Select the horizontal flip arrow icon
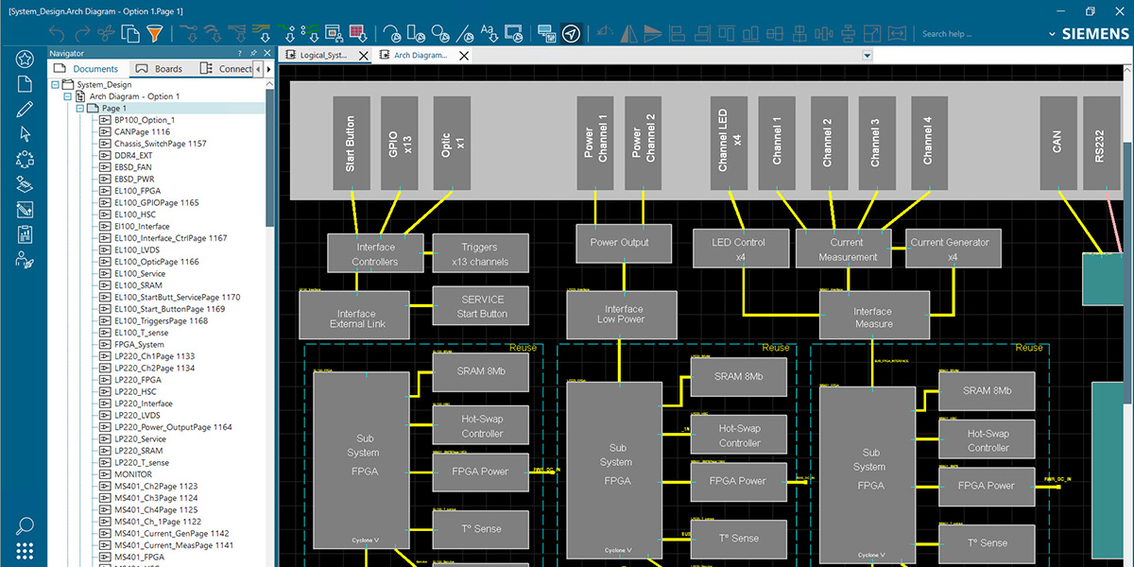 click(x=652, y=32)
